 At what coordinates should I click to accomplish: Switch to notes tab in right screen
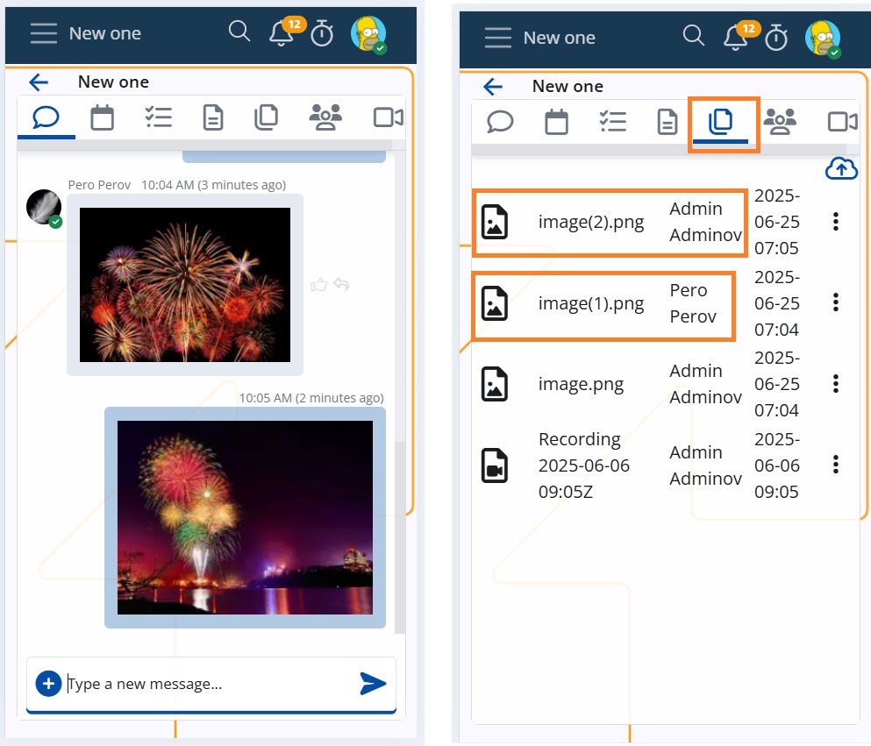pos(668,122)
